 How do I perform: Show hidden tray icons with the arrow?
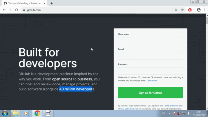(169, 113)
